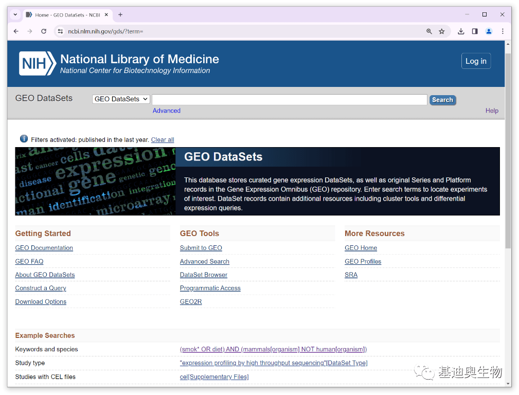Bookmark this page with the star icon
This screenshot has height=395, width=519.
(441, 31)
